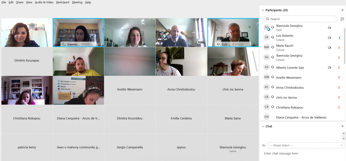Image resolution: width=346 pixels, height=161 pixels.
Task: Collapse the Participants panel chevron
Action: tap(263, 10)
